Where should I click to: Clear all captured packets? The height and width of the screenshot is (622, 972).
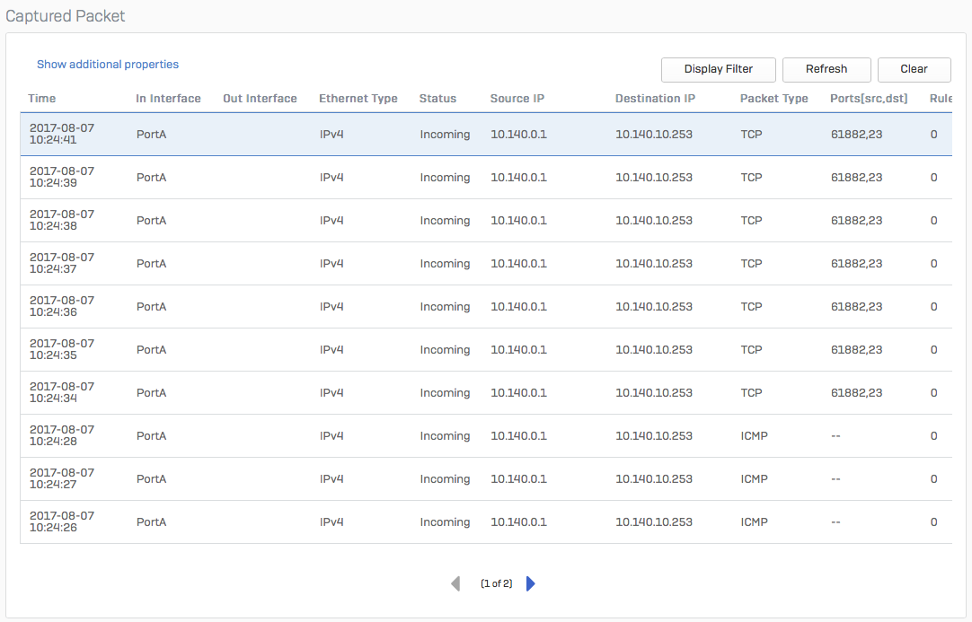914,69
